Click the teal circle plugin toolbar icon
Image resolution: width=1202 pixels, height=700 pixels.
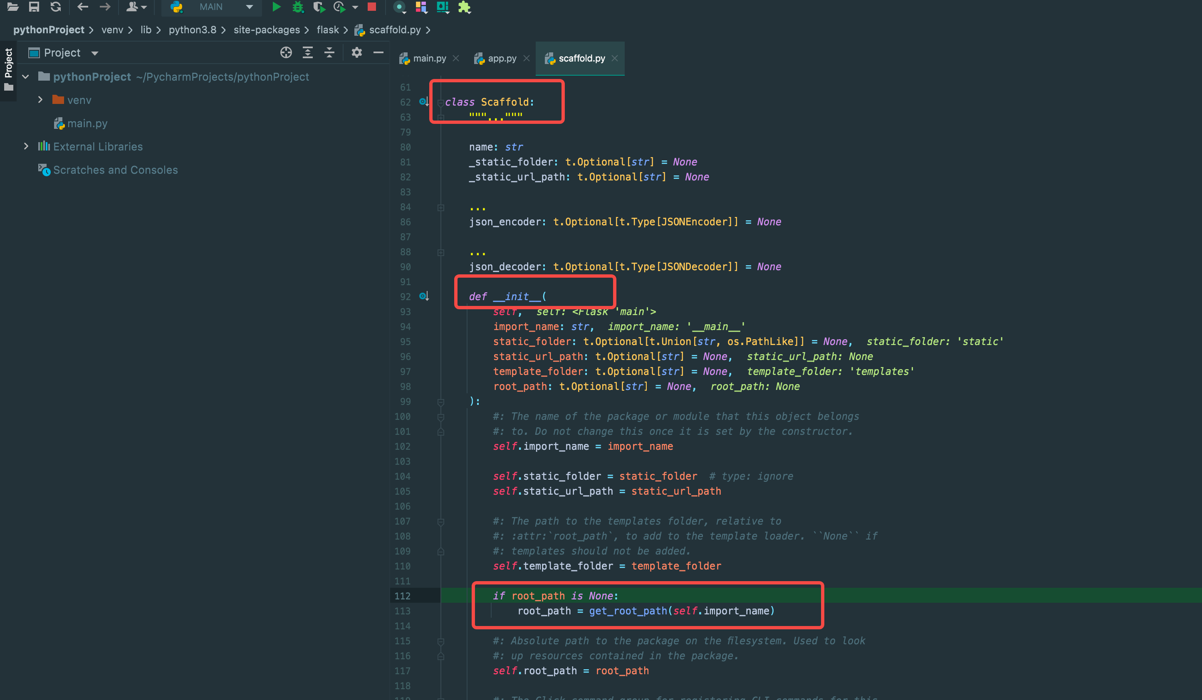coord(400,7)
